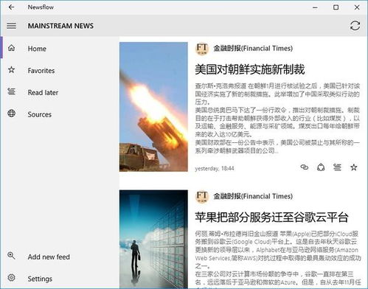Open headline 苹果把部分服务迁至谷歌云平台
Image resolution: width=368 pixels, height=289 pixels.
click(x=271, y=217)
